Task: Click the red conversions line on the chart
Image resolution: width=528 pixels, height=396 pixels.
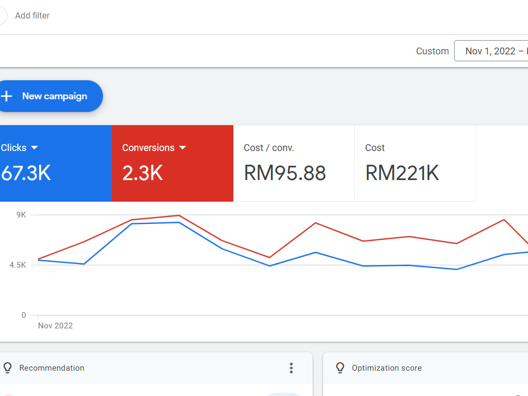Action: tap(180, 216)
